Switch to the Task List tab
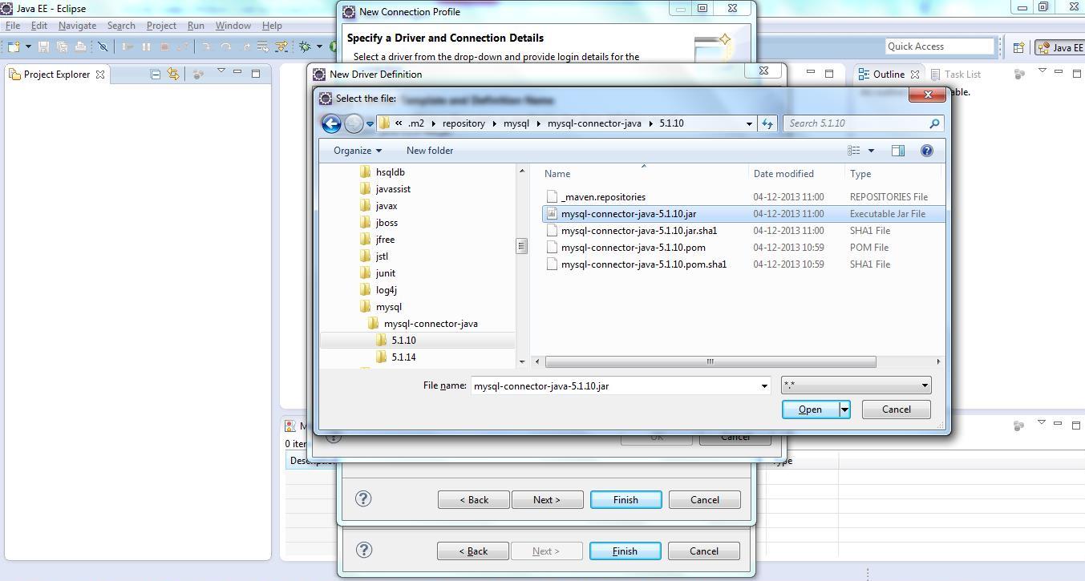The height and width of the screenshot is (581, 1085). (x=955, y=74)
